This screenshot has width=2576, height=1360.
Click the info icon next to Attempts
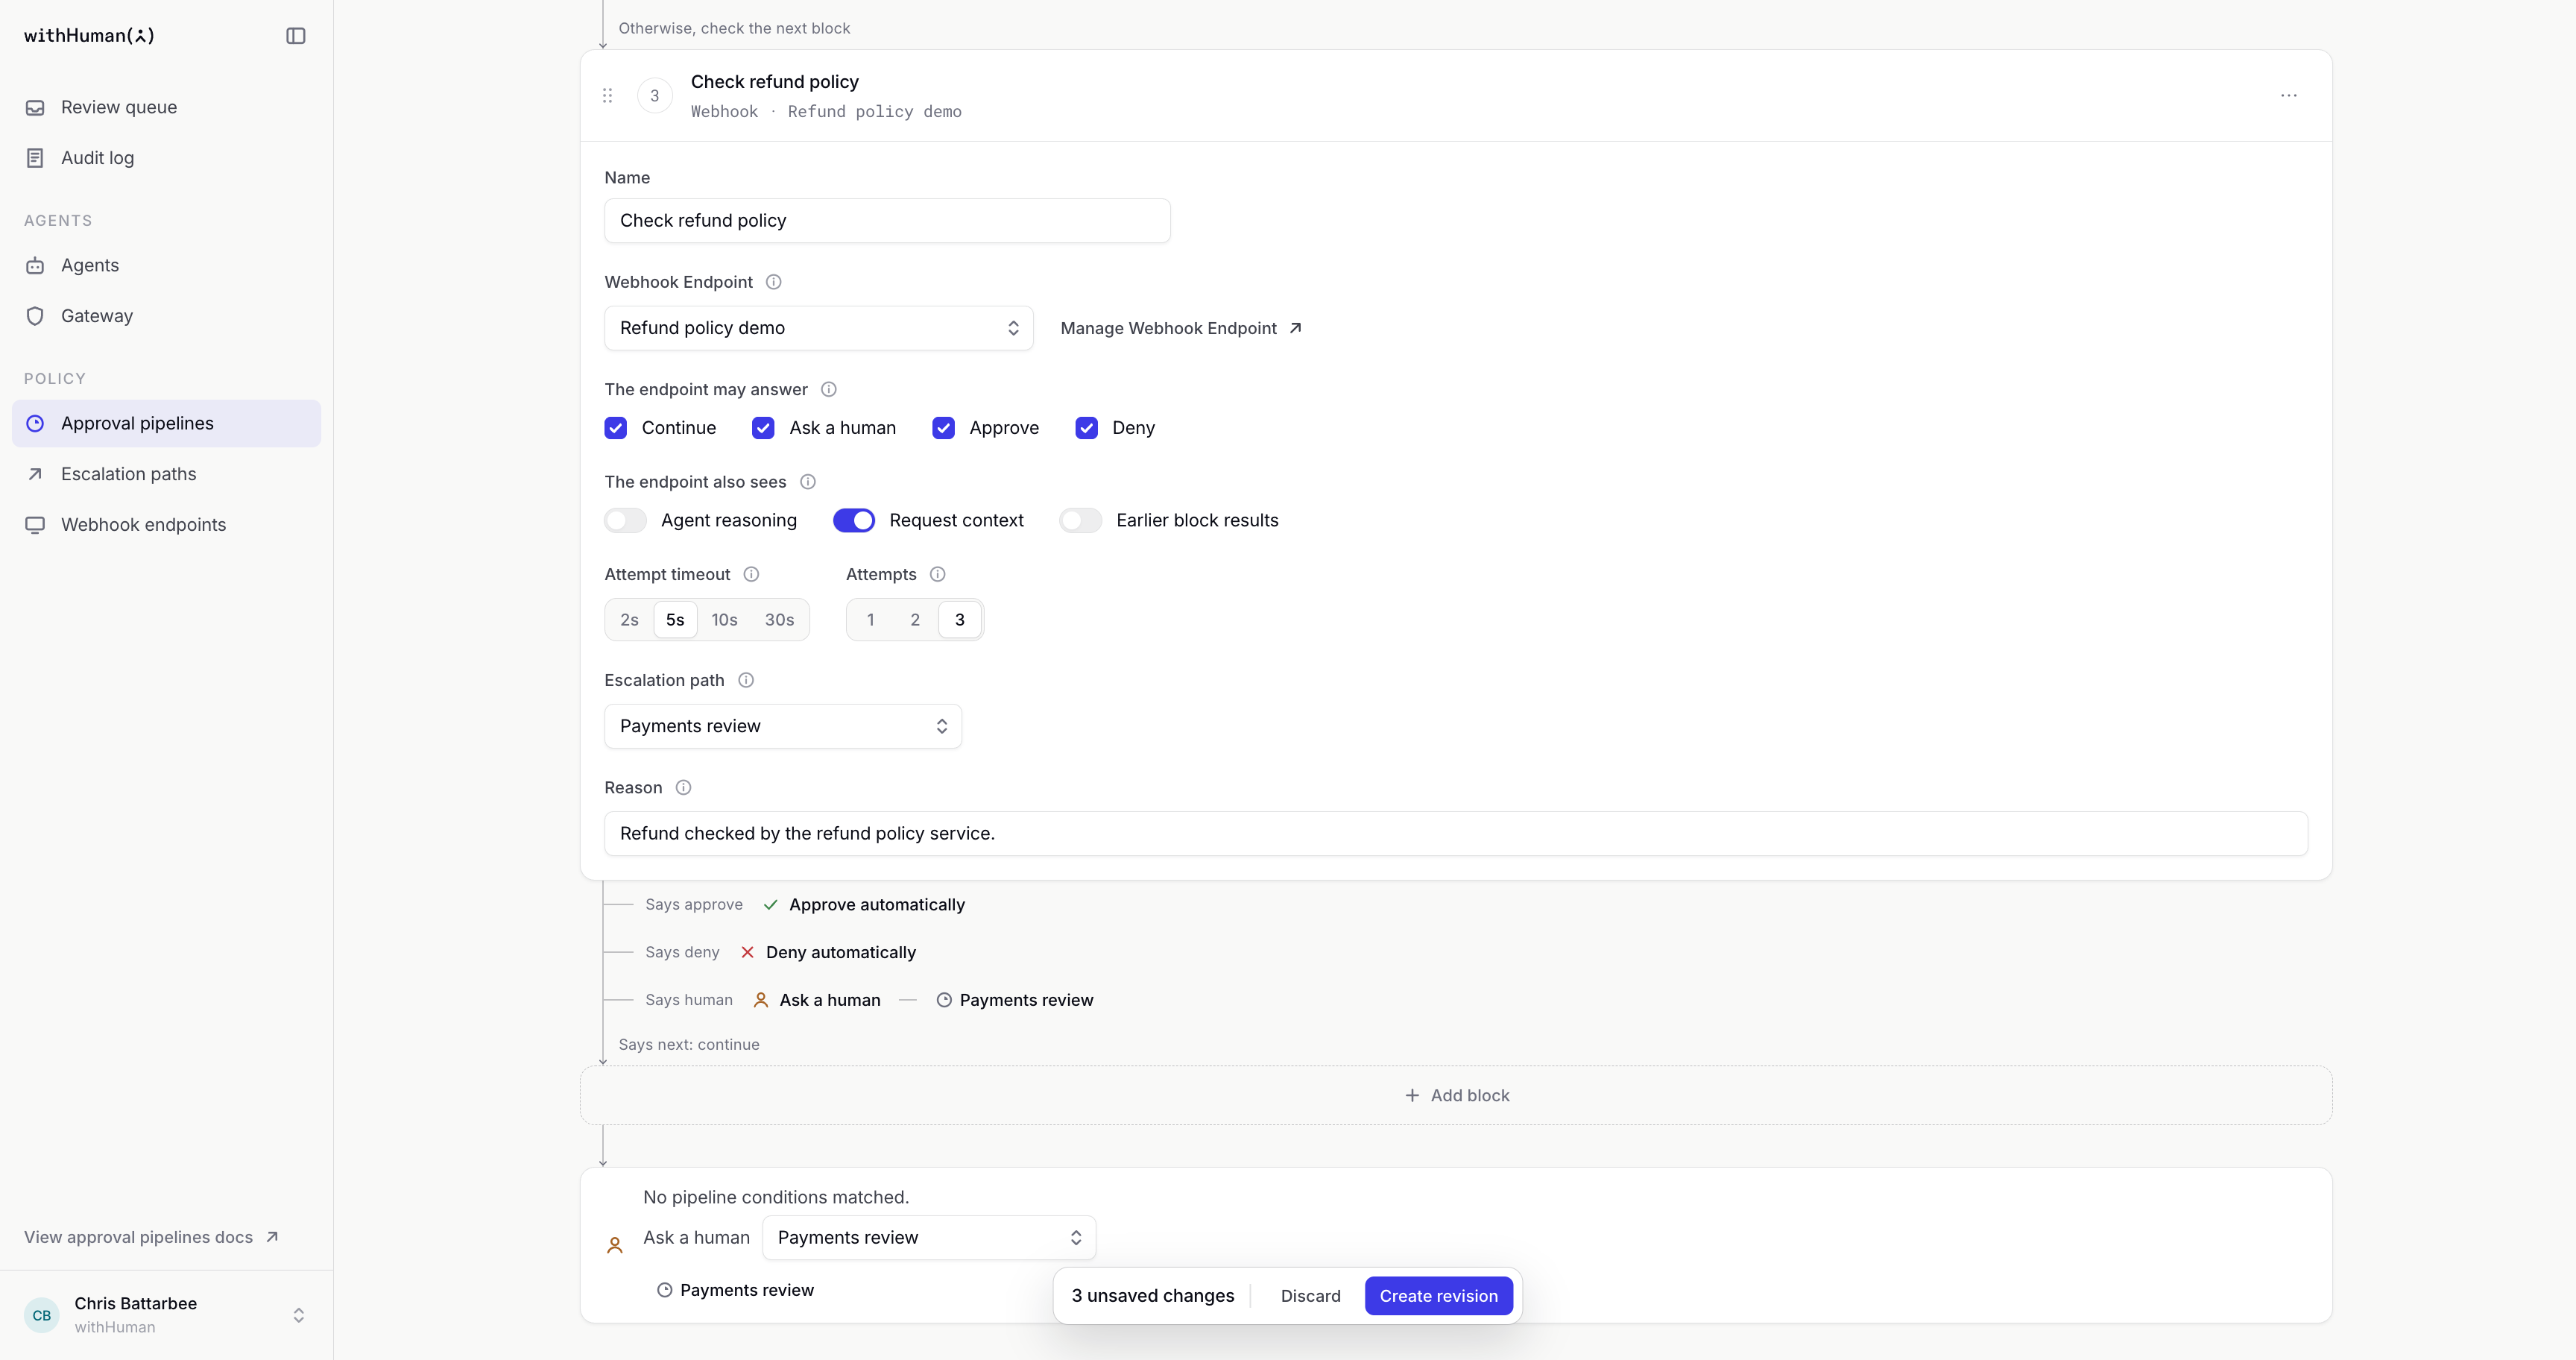tap(937, 574)
